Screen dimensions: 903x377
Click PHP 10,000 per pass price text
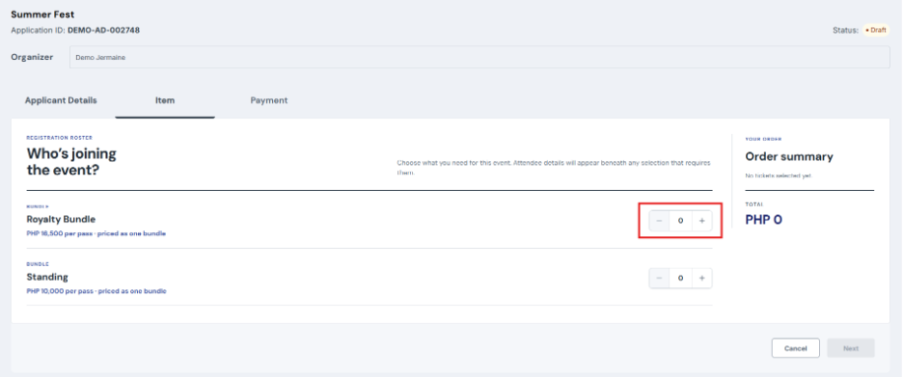tap(96, 291)
